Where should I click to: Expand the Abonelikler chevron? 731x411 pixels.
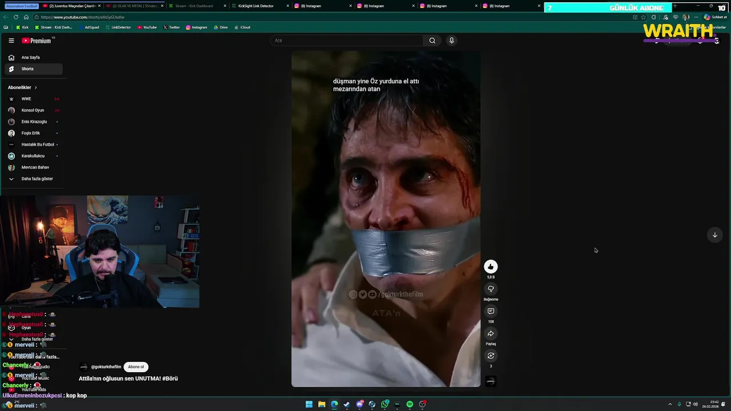35,87
